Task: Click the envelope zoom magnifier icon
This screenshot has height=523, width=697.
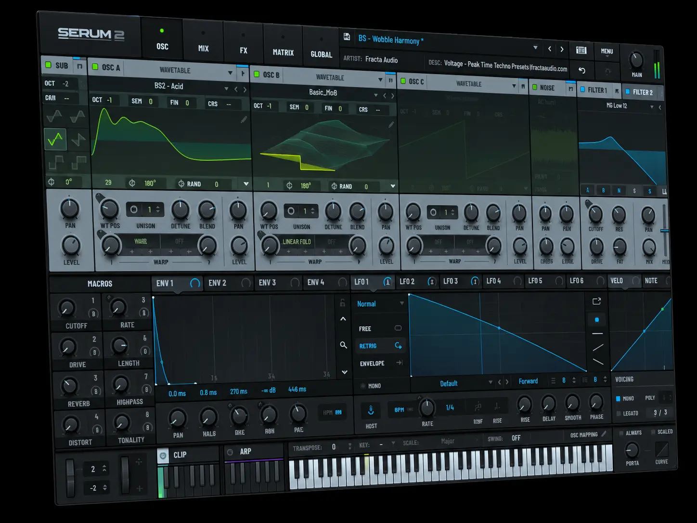Action: coord(343,345)
